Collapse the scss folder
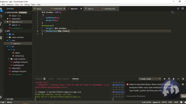Viewport: 186px width, 104px height. tap(7, 40)
